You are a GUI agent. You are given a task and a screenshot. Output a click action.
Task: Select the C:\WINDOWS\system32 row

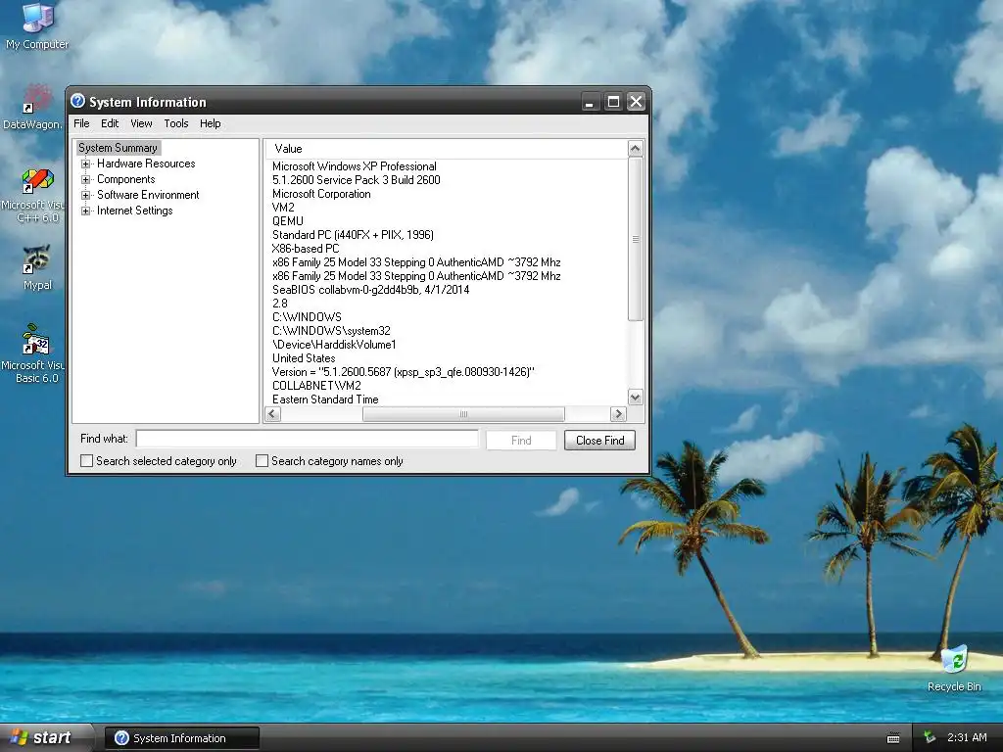331,331
